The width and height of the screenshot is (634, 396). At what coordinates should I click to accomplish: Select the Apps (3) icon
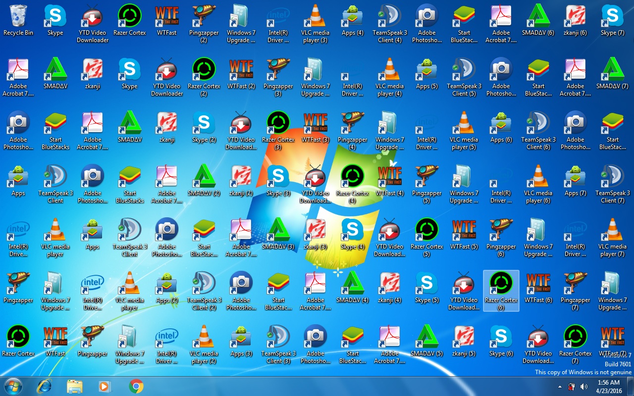241,342
